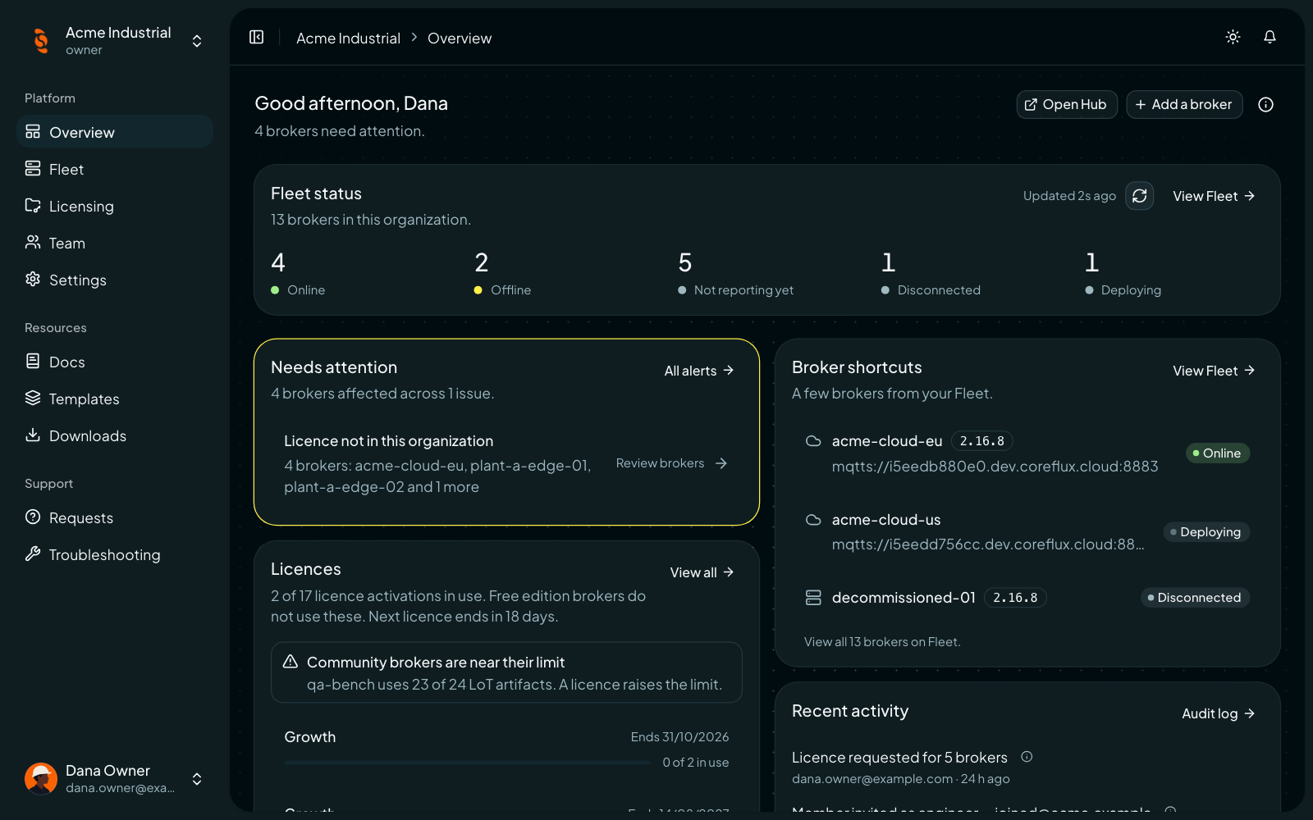
Task: Open All alerts link
Action: (x=699, y=371)
